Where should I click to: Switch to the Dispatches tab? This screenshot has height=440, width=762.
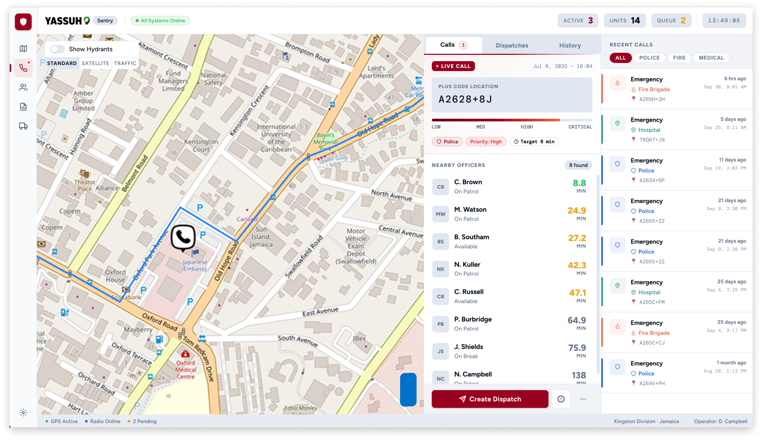[512, 46]
